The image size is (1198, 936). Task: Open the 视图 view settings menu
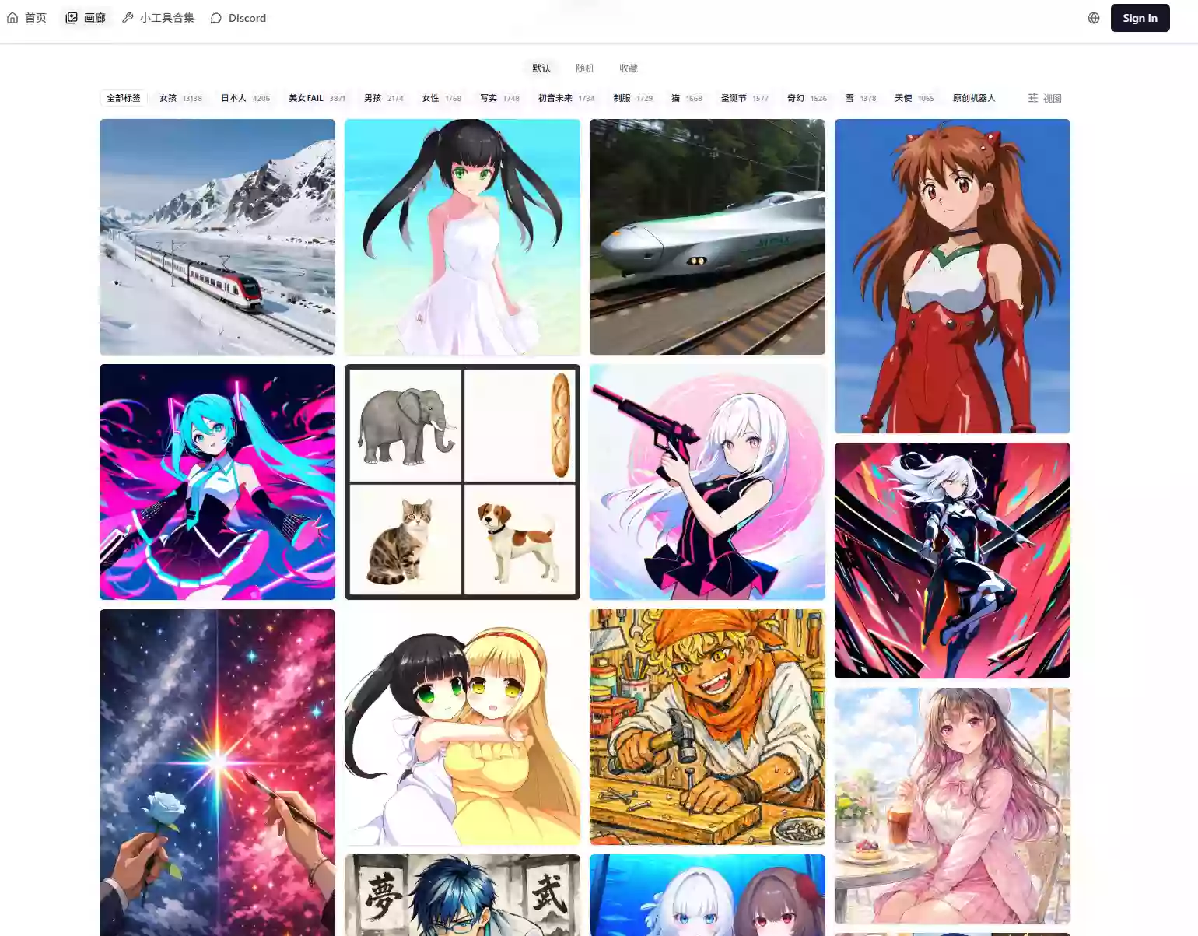(1044, 98)
